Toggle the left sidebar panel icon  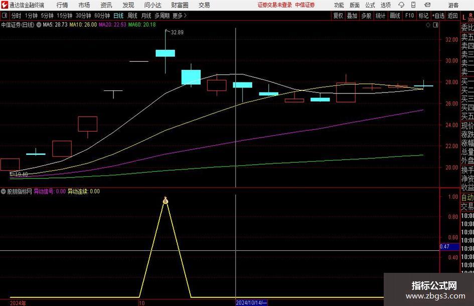(x=5, y=16)
